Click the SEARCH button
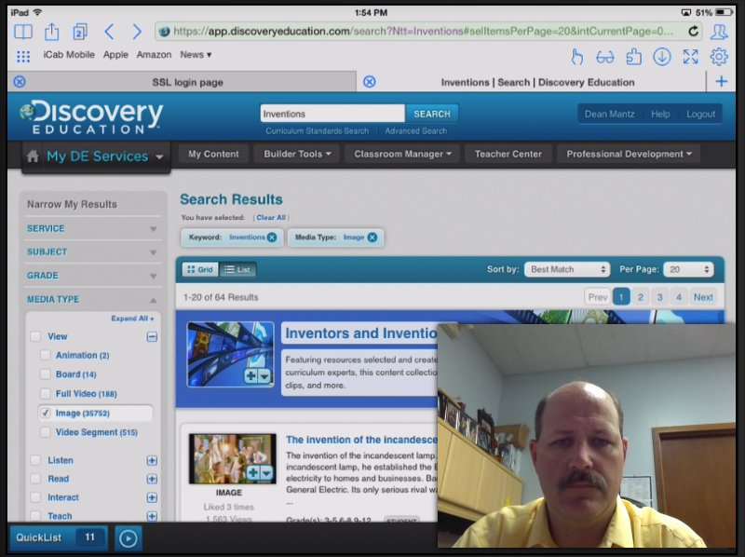This screenshot has height=557, width=745. [432, 112]
